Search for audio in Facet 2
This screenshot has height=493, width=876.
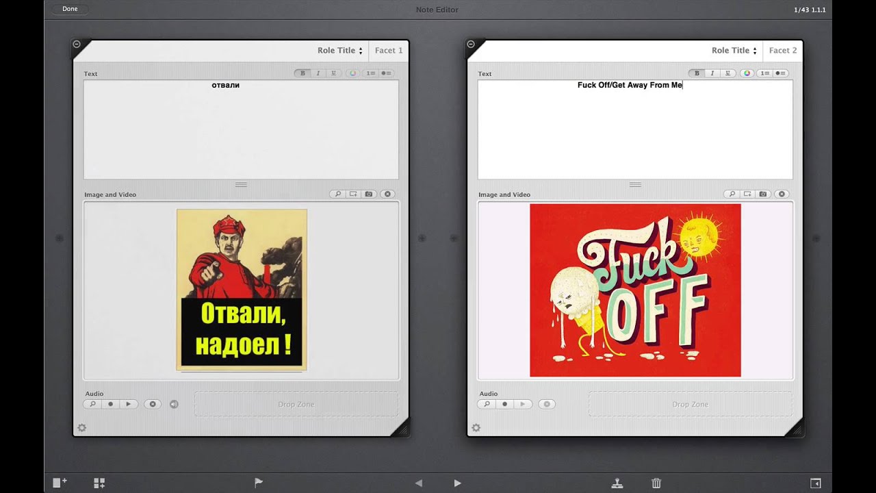pyautogui.click(x=487, y=405)
